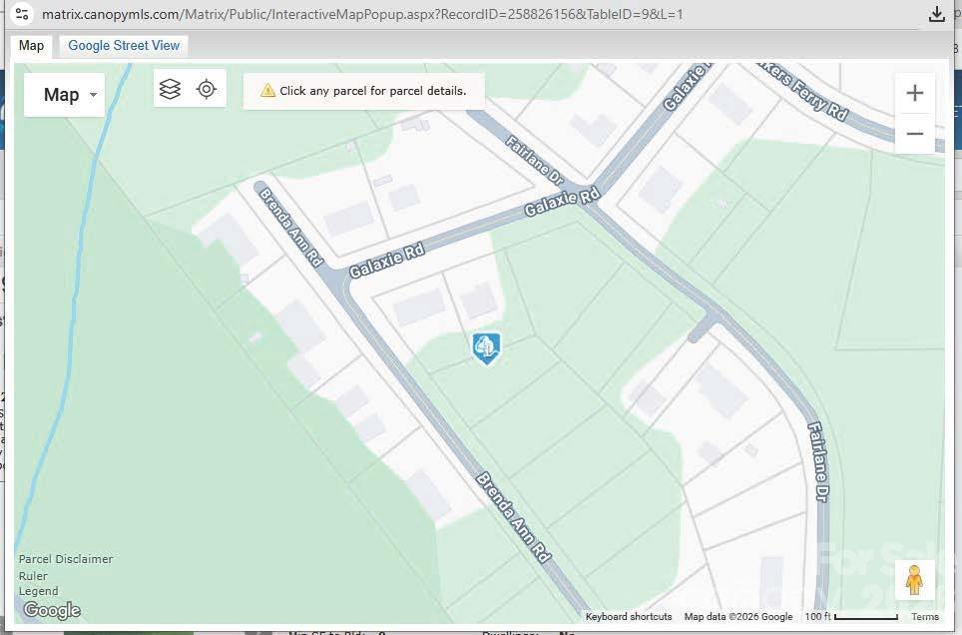Click the locate/recenter target icon
This screenshot has height=635, width=962.
click(x=207, y=89)
